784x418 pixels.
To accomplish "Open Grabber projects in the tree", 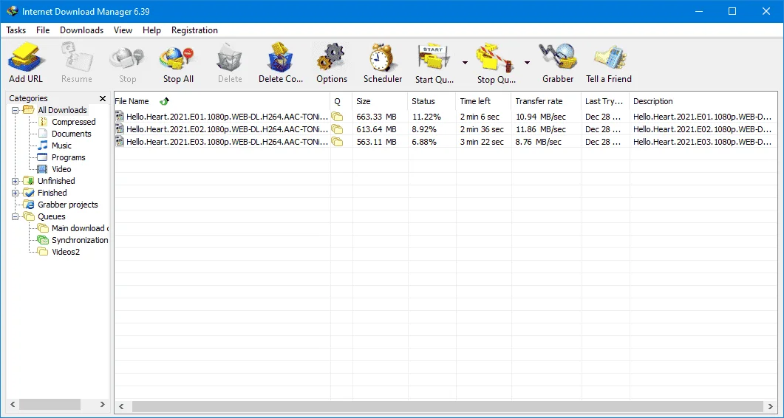I will (x=67, y=205).
